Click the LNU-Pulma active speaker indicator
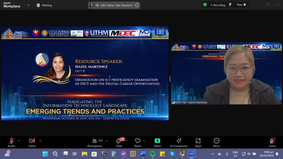Viewport: 283px width, 159px height. click(x=114, y=5)
